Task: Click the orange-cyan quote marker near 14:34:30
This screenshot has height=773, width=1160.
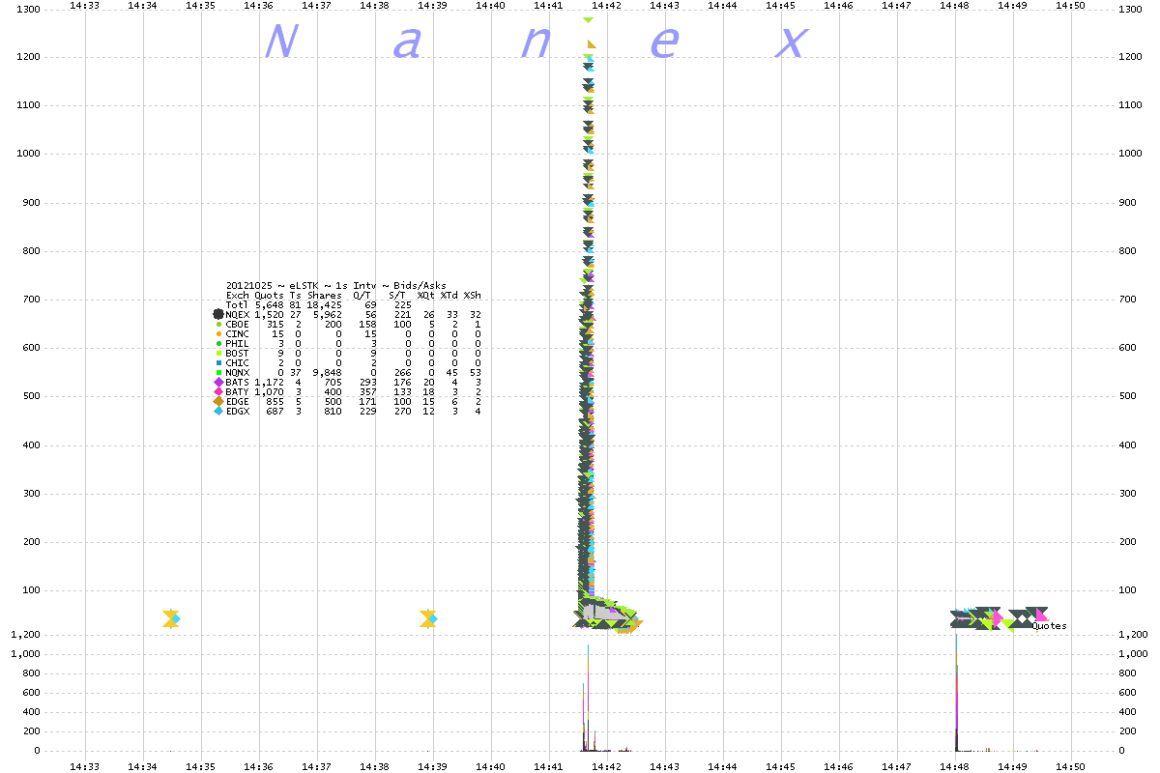Action: (x=171, y=618)
